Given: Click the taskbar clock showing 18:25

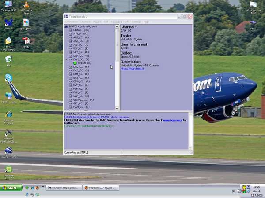Looking at the screenshot, I should coord(257,187).
